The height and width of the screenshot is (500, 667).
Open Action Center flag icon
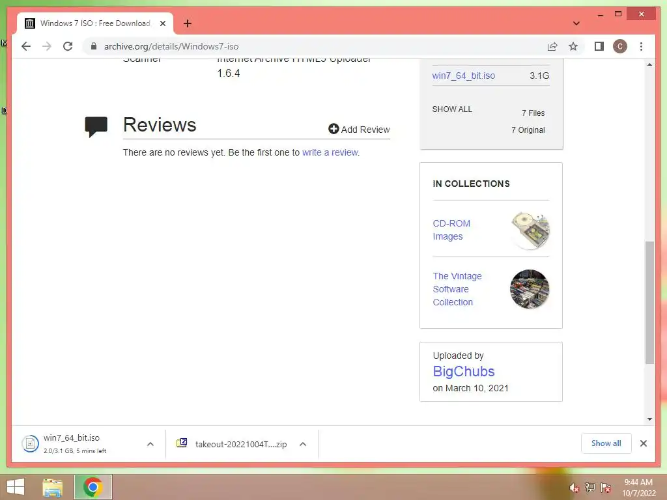pos(606,487)
